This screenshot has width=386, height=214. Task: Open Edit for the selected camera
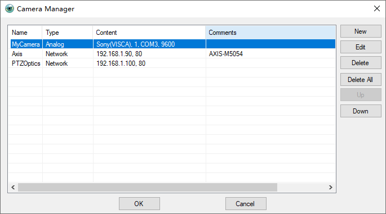tap(361, 47)
